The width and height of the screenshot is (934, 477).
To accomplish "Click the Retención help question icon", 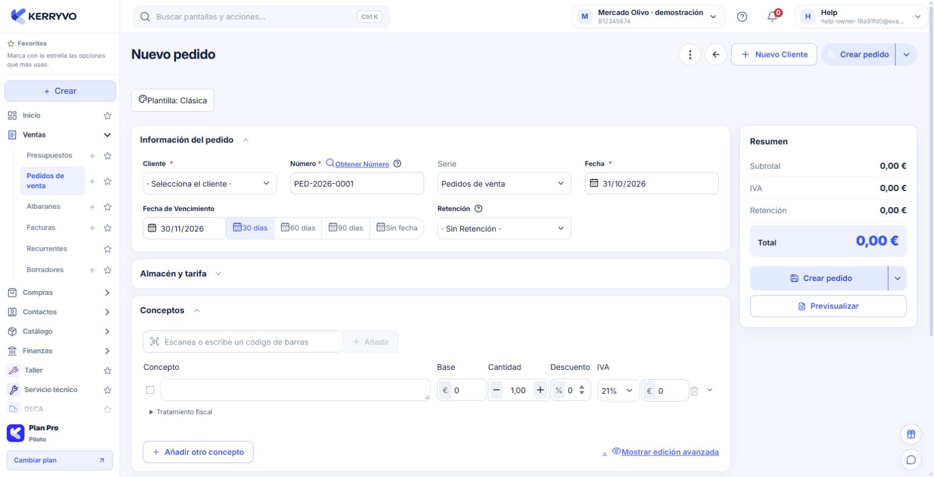I will click(478, 208).
